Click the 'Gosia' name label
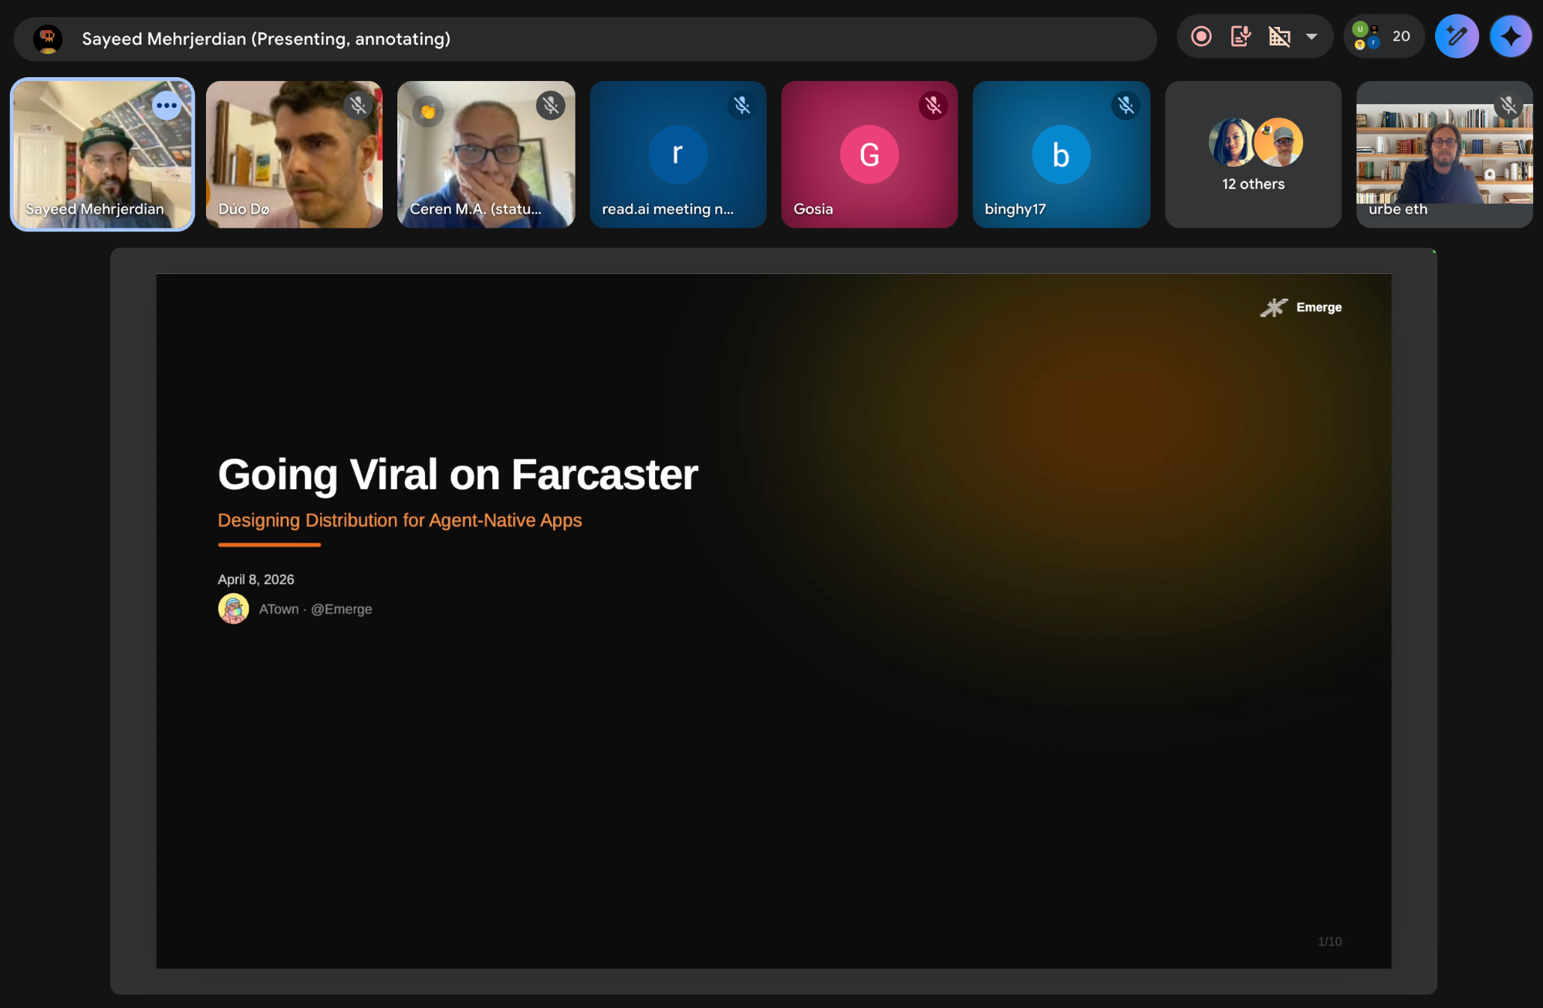 (x=813, y=209)
